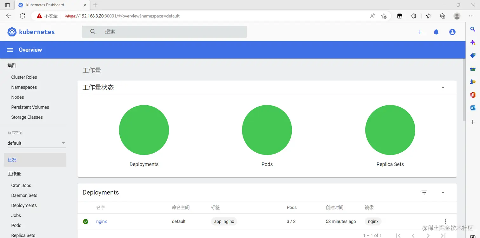The image size is (480, 238).
Task: Click the read aloud icon in address bar
Action: coord(373,16)
